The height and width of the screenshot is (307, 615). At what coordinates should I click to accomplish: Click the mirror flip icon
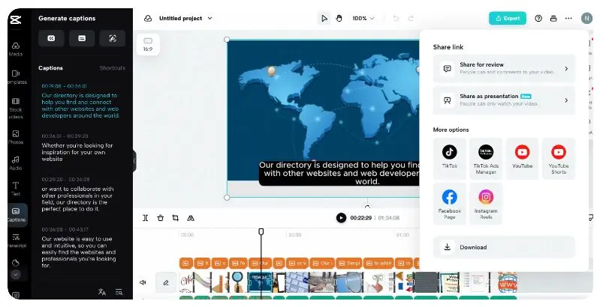coord(191,218)
